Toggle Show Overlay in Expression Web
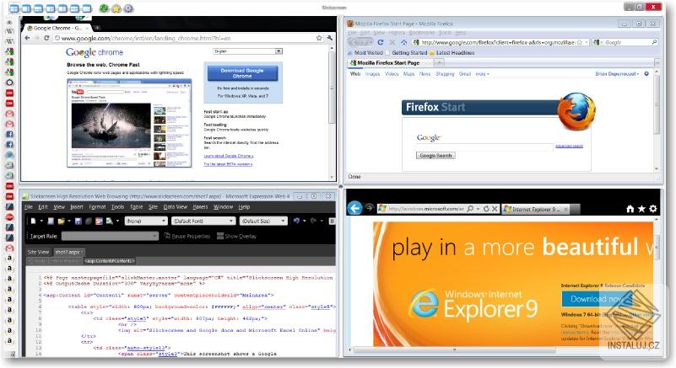 (236, 236)
